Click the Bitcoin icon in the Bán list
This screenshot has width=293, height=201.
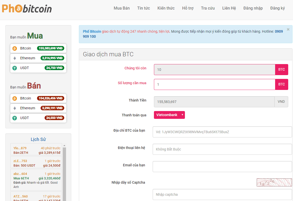pyautogui.click(x=15, y=98)
